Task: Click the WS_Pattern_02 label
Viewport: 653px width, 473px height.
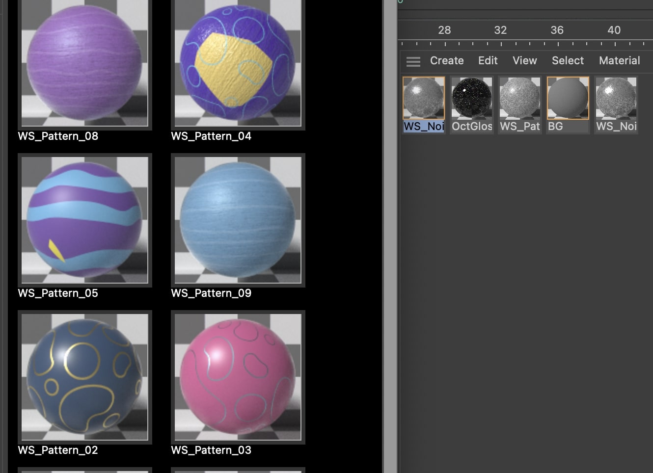Action: tap(58, 450)
